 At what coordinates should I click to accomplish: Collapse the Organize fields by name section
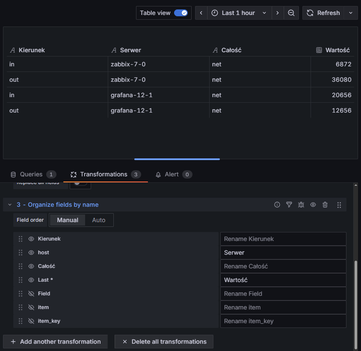coord(10,205)
